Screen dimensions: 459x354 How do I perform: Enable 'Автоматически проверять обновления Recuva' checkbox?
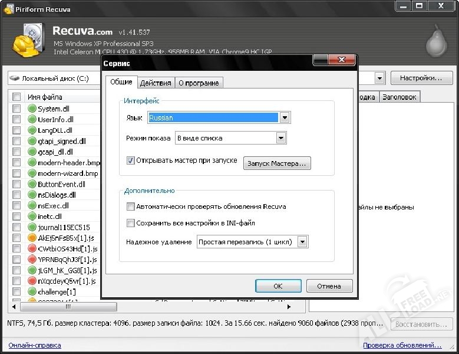point(130,207)
